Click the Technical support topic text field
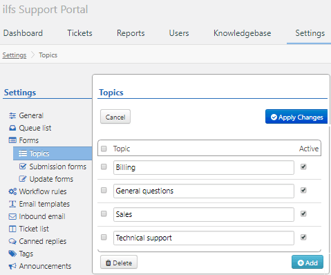Image resolution: width=331 pixels, height=275 pixels. pyautogui.click(x=204, y=238)
